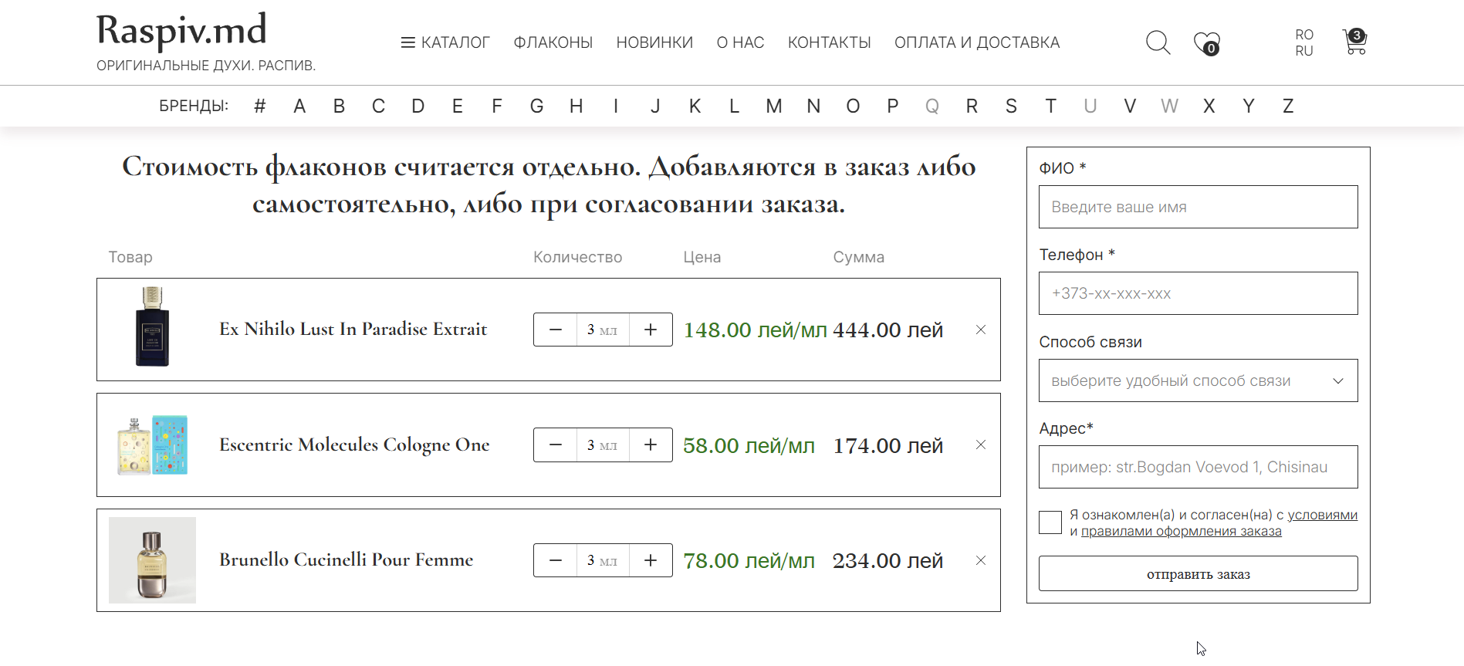
Task: Open the Escentric Molecules Cologne One product name
Action: click(x=354, y=445)
